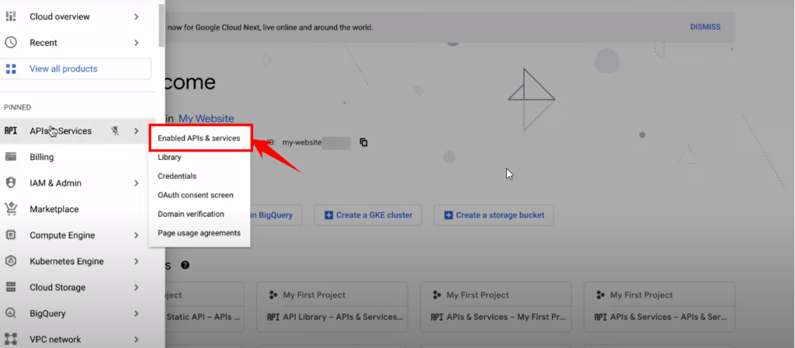Click the IAM & Admin shield icon
The height and width of the screenshot is (348, 795).
[x=11, y=183]
